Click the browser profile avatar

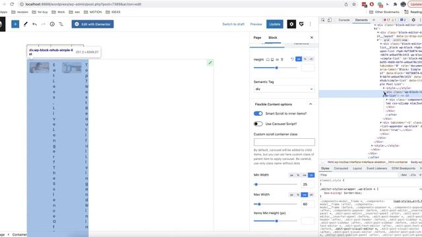(403, 5)
